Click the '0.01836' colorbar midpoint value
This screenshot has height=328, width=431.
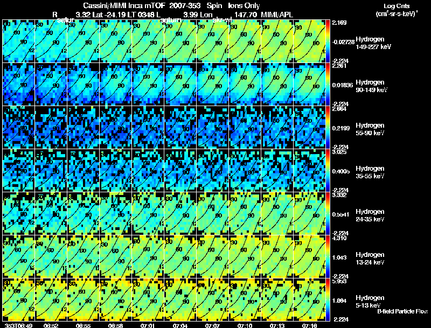(x=342, y=85)
